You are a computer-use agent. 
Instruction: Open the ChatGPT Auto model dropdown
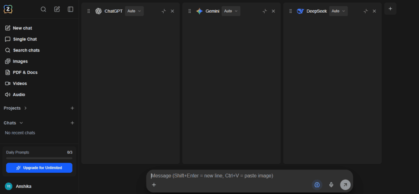tap(134, 11)
